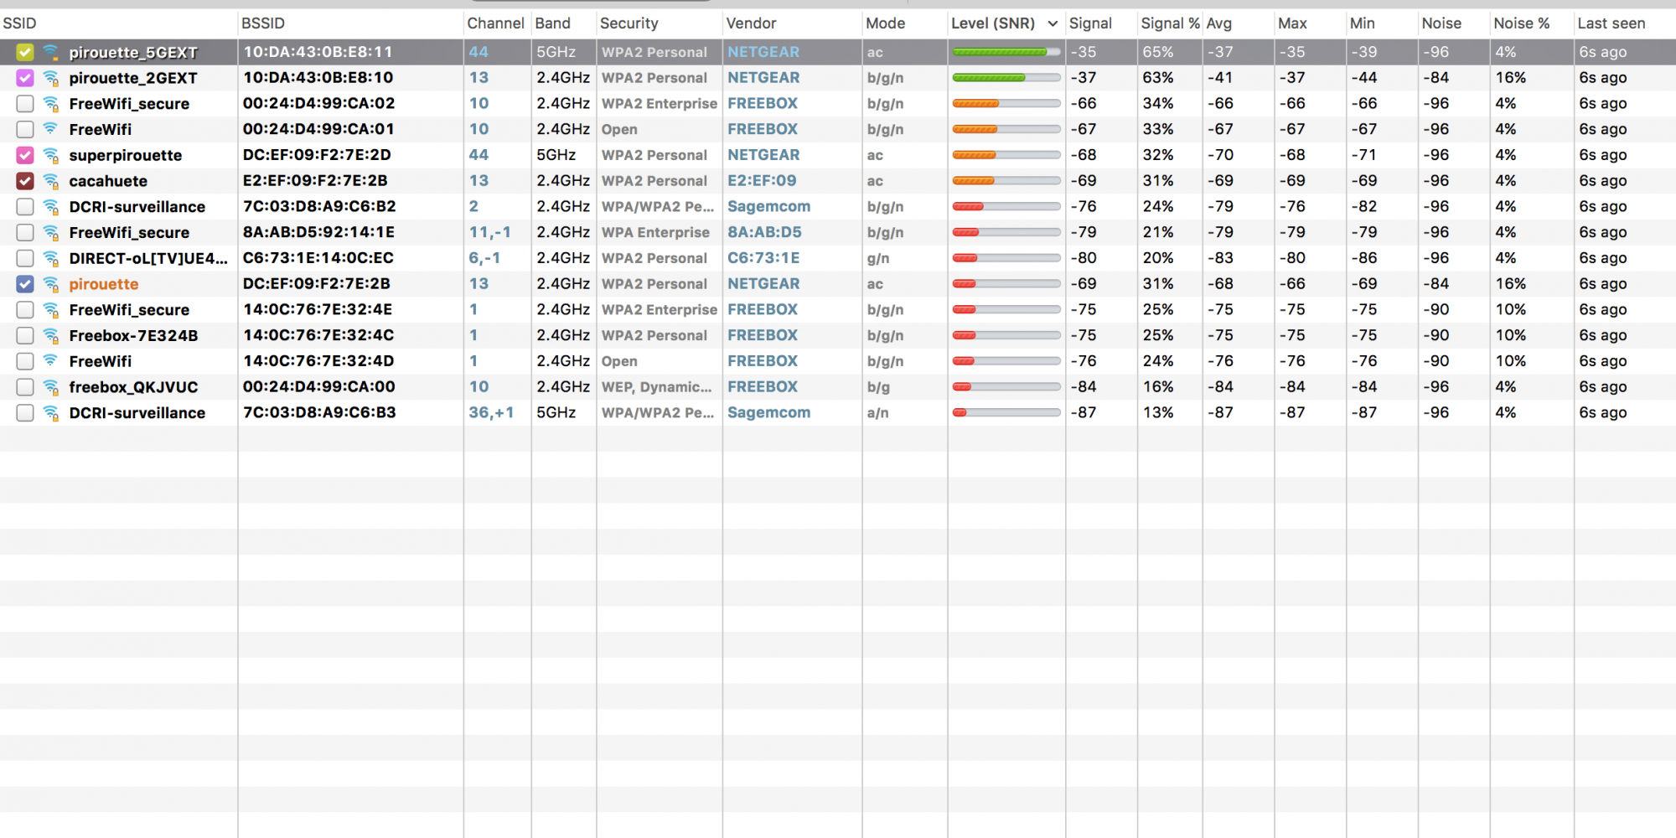Viewport: 1676px width, 838px height.
Task: Check FreeWifi_secure checkbox with BSSID 00:24:D4:99:CA:02
Action: point(25,104)
